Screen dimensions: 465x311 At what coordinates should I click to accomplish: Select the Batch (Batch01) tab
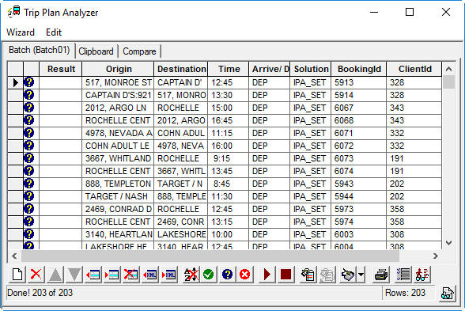click(40, 50)
